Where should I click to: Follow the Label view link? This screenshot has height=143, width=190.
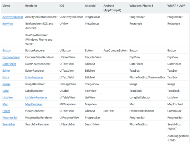click(6, 91)
